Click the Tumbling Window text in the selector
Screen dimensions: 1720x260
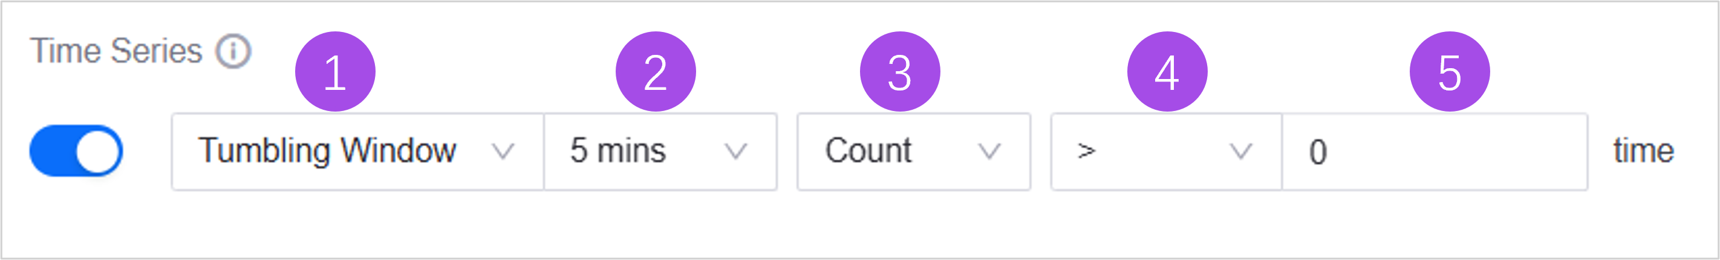[x=327, y=151]
